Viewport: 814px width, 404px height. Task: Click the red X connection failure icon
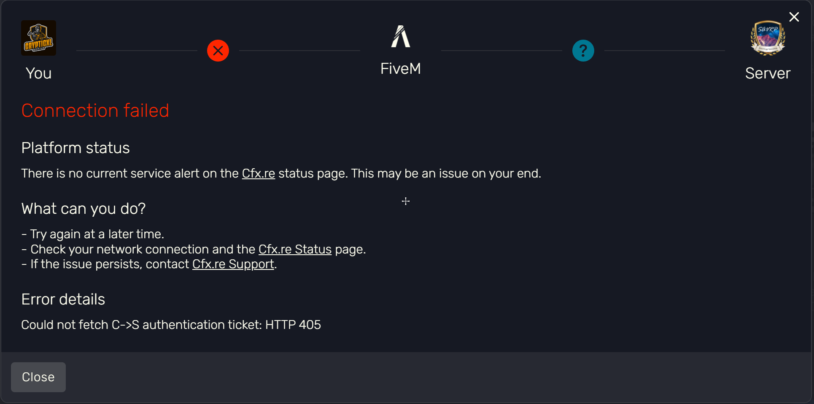click(218, 51)
